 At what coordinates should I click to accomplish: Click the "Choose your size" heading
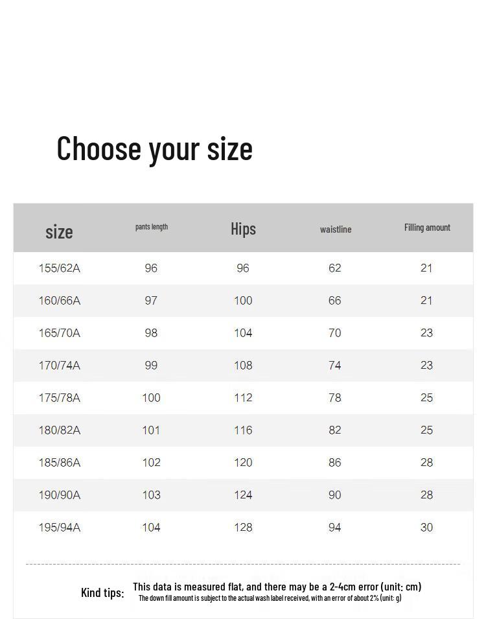pos(154,148)
